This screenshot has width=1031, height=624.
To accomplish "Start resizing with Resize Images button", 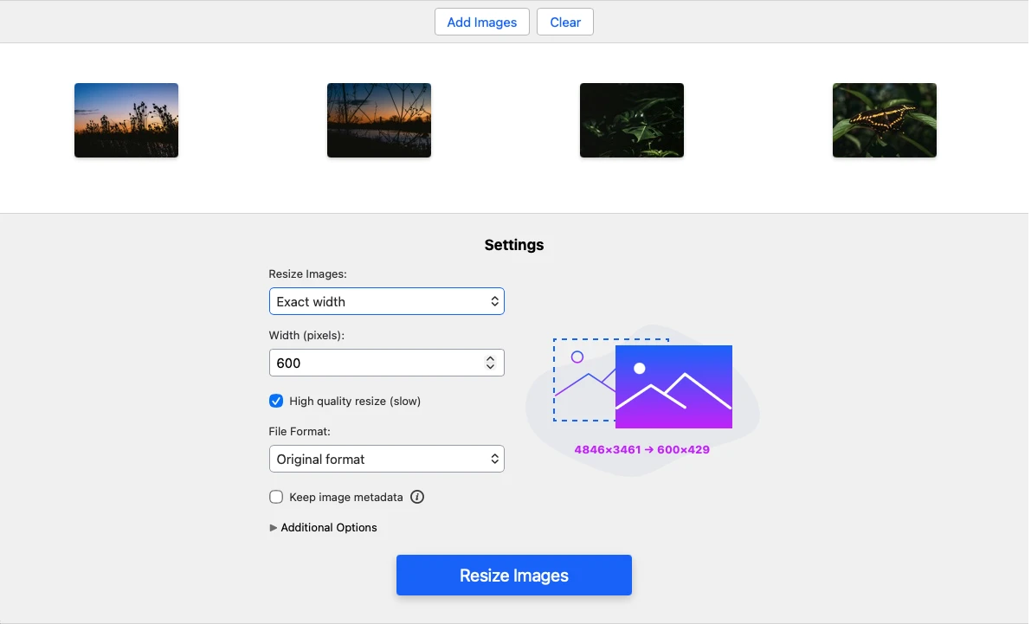I will click(514, 576).
